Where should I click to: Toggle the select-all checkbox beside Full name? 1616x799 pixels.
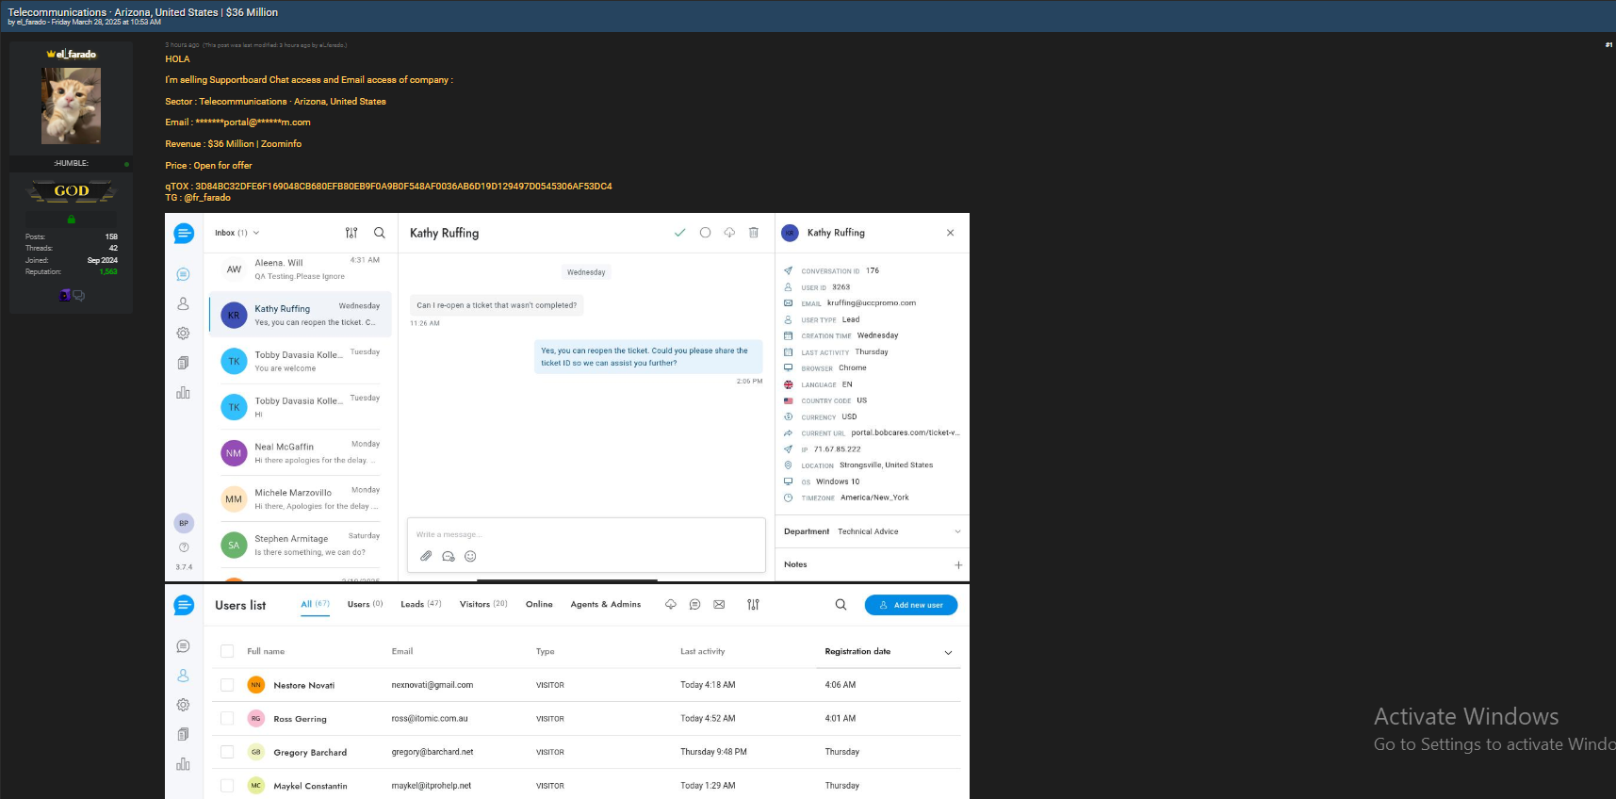227,651
